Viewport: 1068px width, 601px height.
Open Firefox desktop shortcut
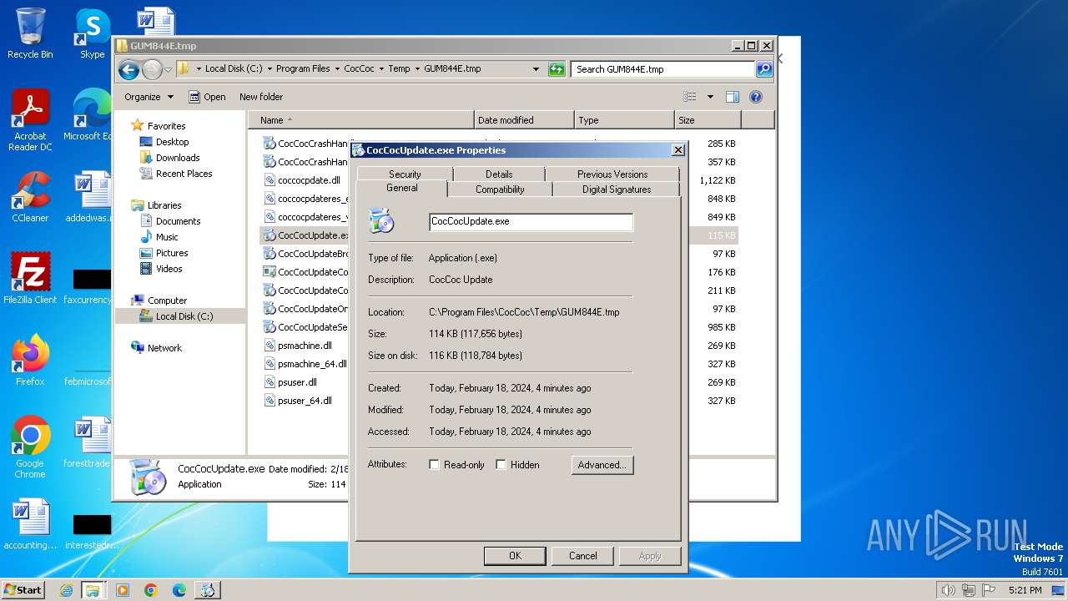pyautogui.click(x=30, y=360)
